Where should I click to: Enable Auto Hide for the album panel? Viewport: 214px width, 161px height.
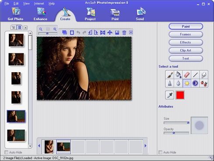pyautogui.click(x=6, y=152)
